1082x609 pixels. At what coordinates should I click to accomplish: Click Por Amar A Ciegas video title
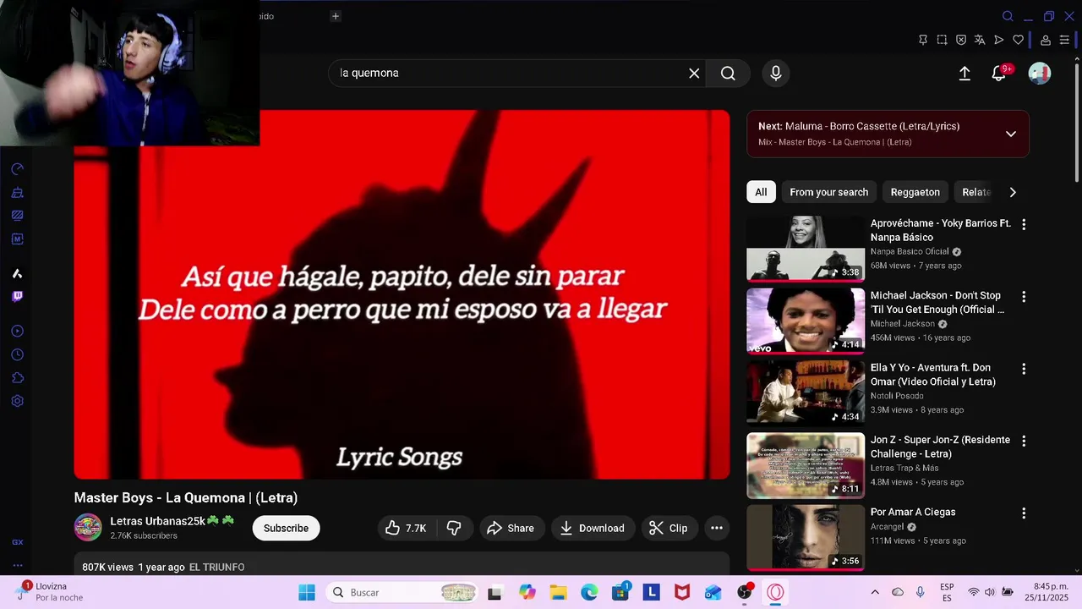click(x=913, y=512)
